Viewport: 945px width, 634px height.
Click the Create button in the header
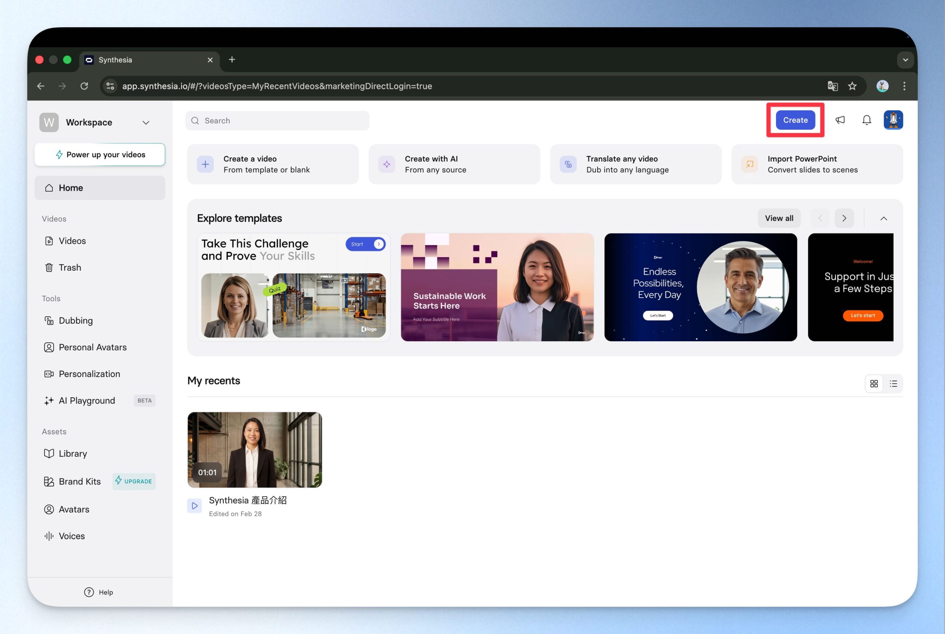[795, 120]
